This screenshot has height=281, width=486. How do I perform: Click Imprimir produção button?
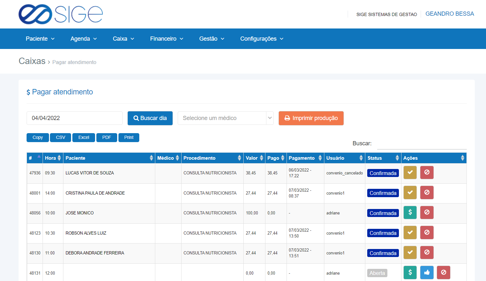(x=311, y=118)
